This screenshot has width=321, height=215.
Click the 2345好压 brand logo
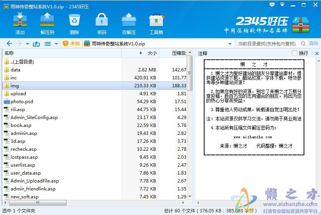click(266, 25)
